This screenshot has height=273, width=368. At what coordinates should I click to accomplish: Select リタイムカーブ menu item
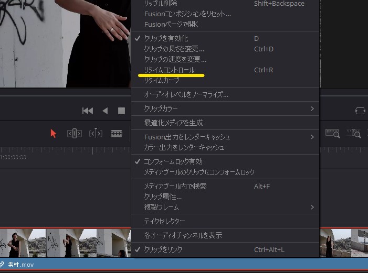click(225, 80)
